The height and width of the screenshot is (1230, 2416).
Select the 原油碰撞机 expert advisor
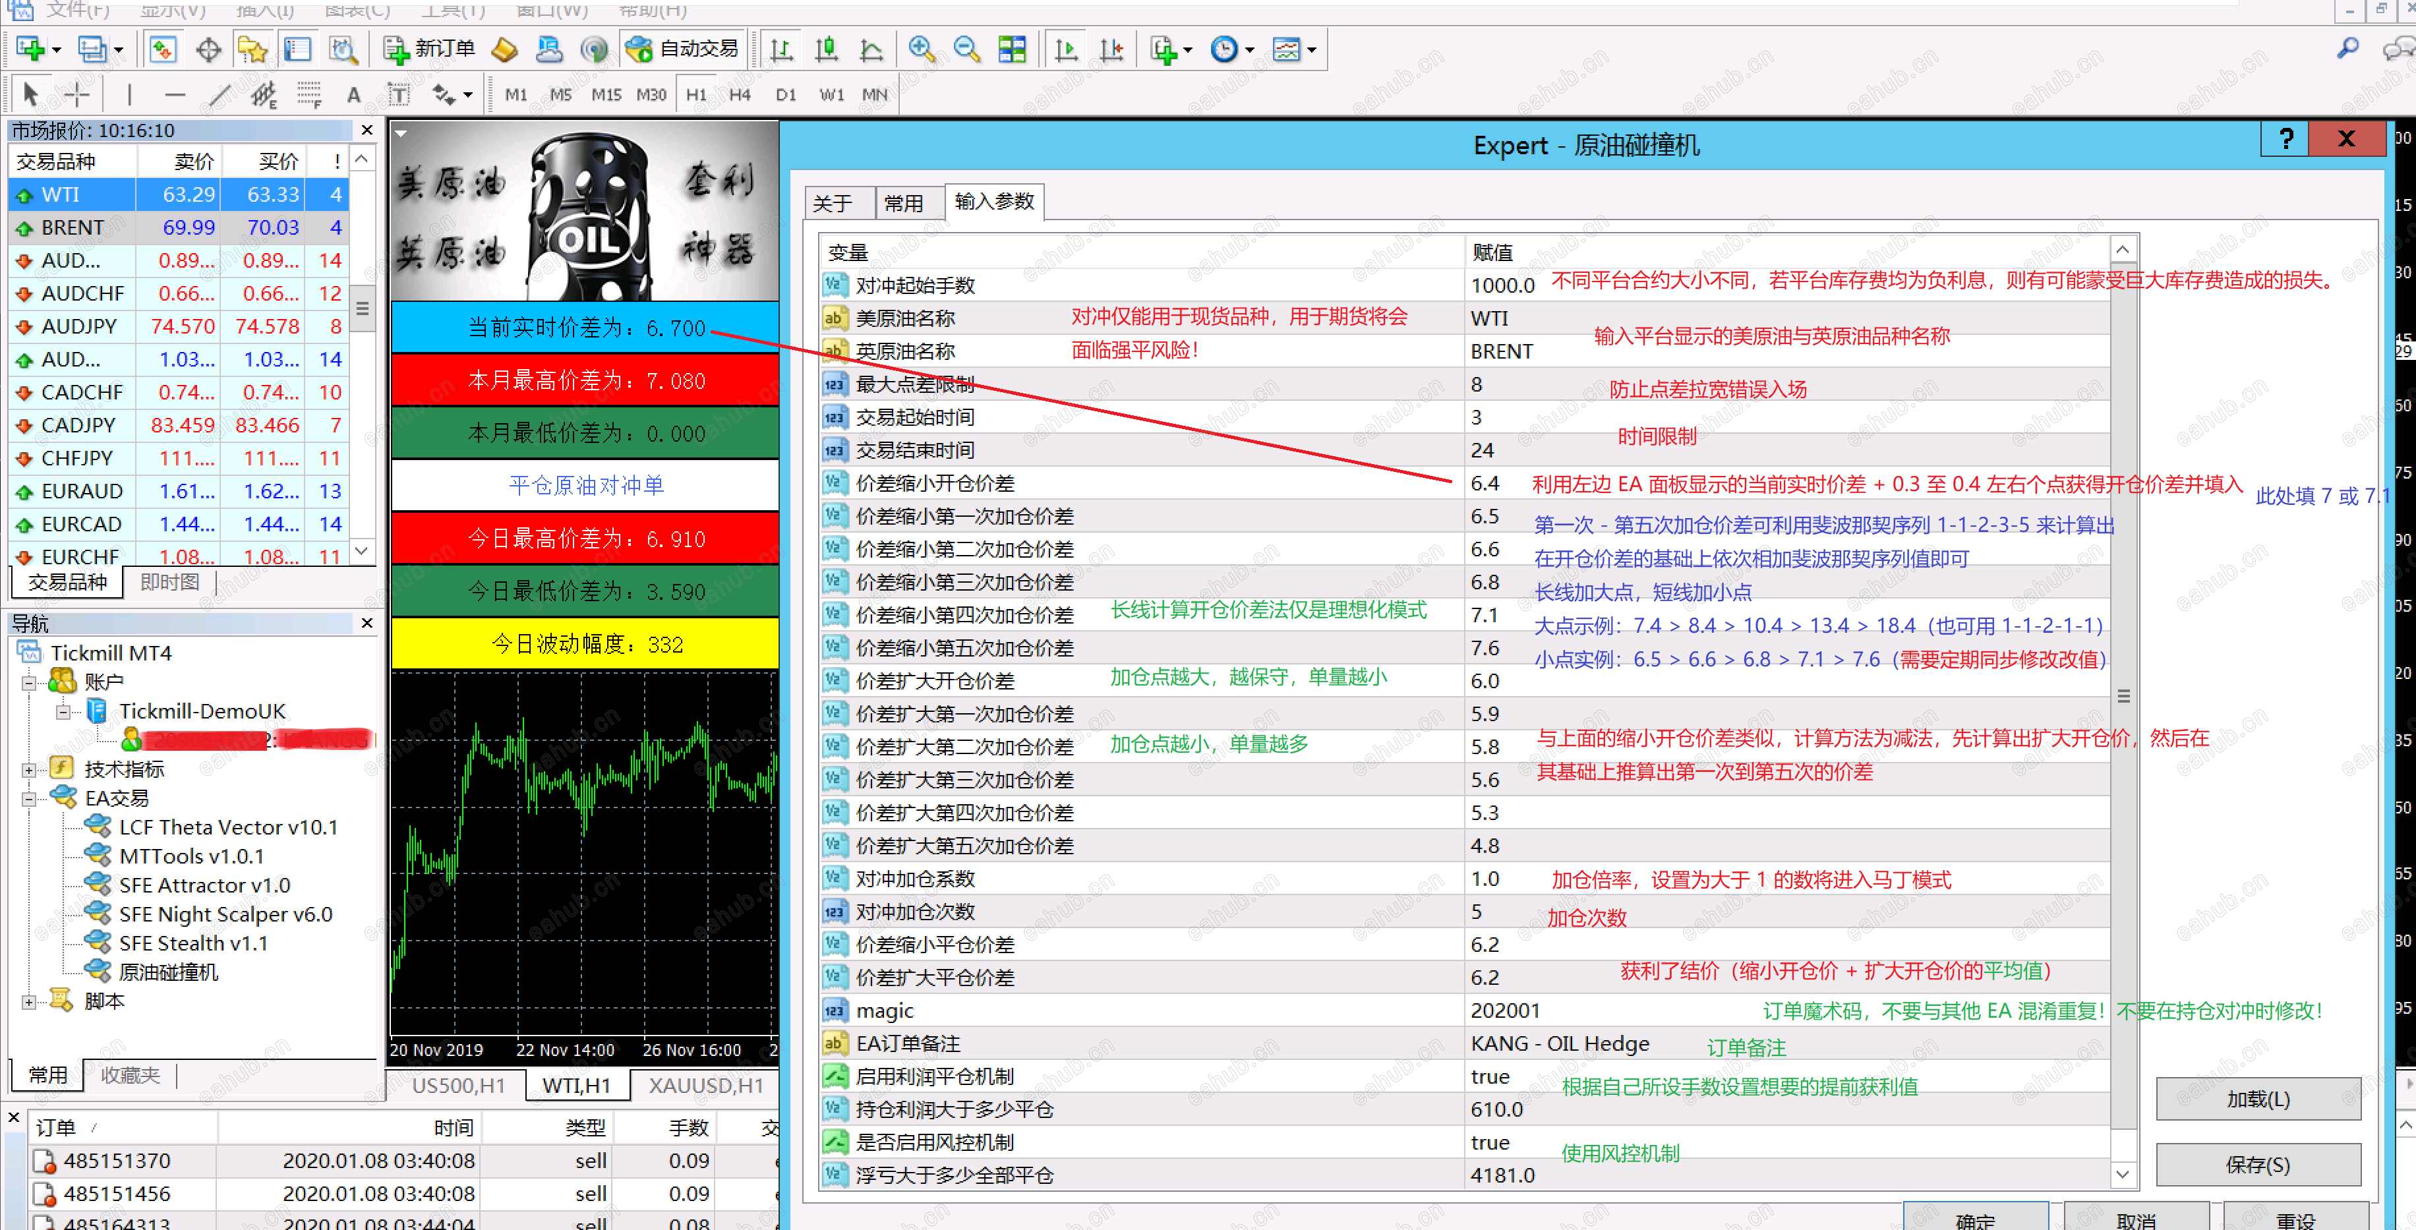[x=169, y=972]
